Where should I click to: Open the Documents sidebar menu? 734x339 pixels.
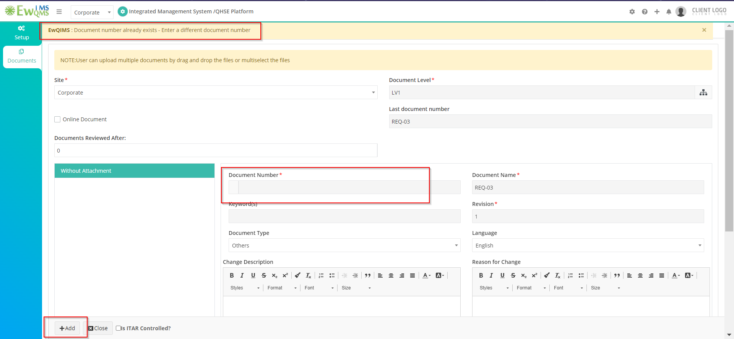[x=22, y=56]
